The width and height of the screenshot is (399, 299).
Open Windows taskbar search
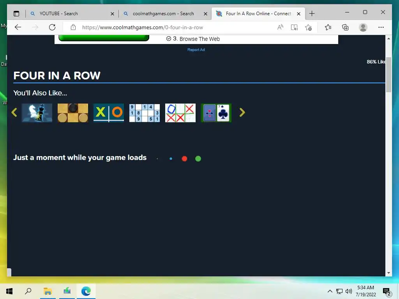[28, 291]
